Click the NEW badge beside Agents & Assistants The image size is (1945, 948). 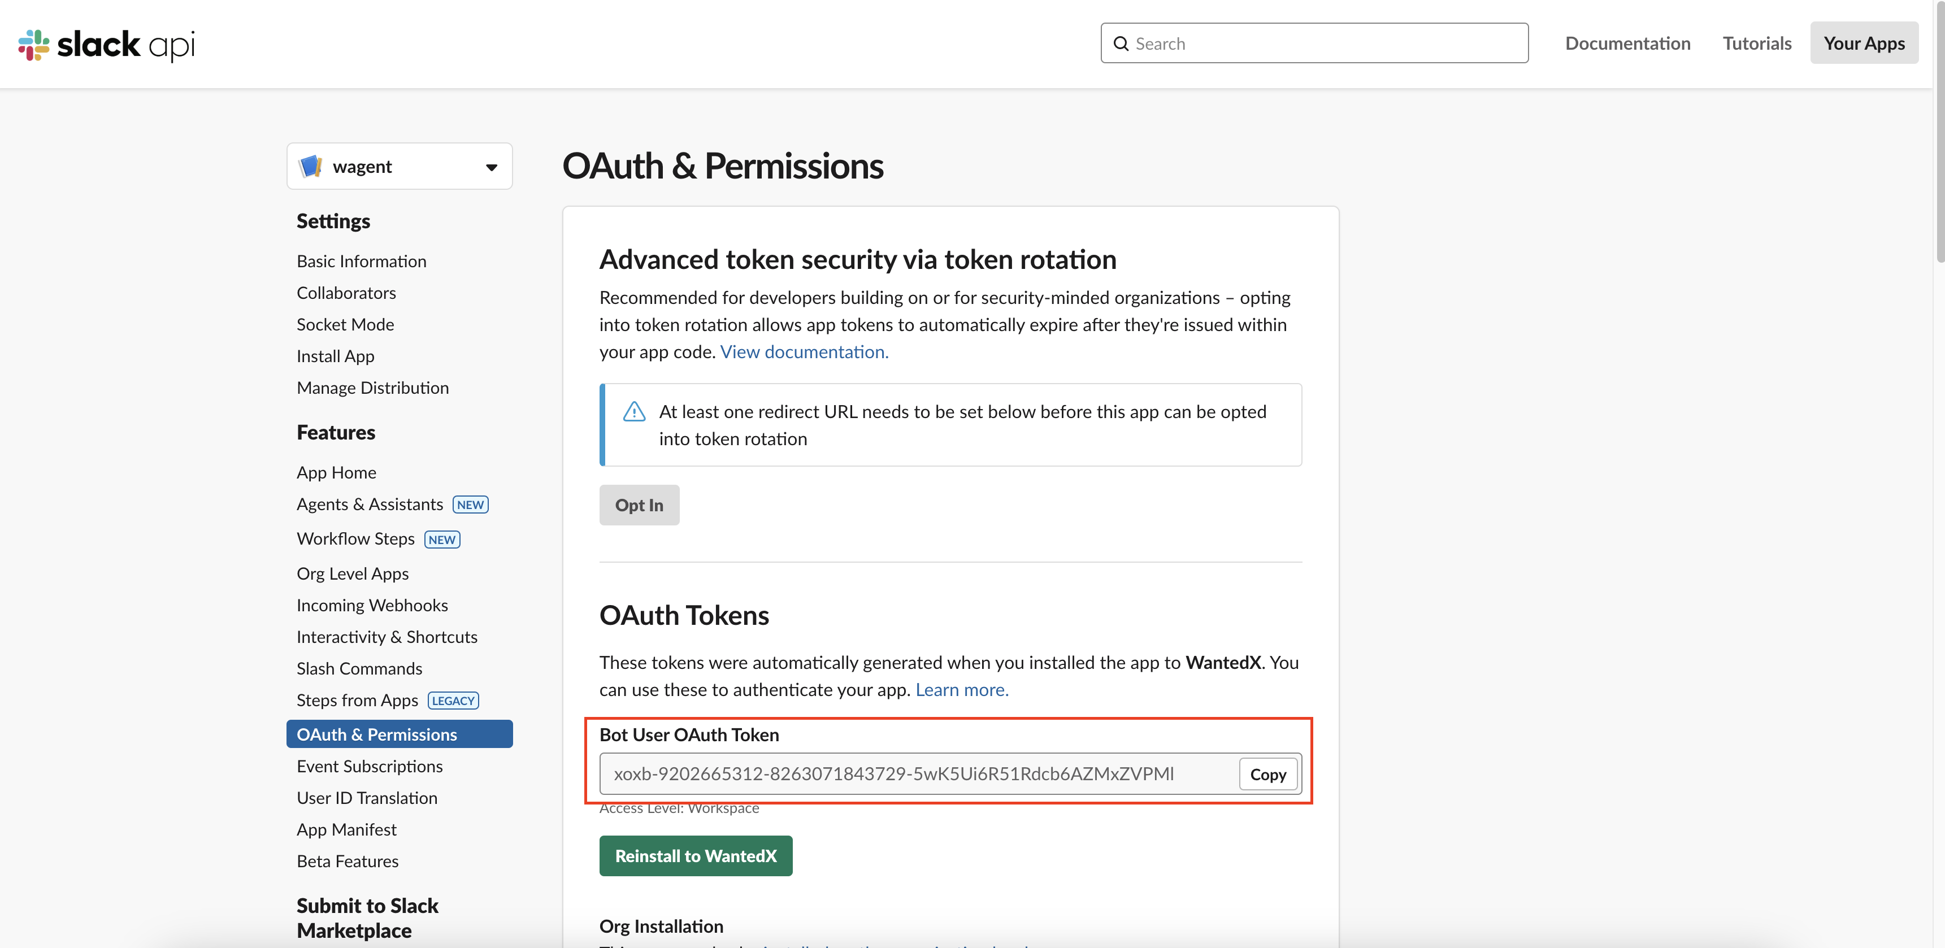pyautogui.click(x=470, y=504)
